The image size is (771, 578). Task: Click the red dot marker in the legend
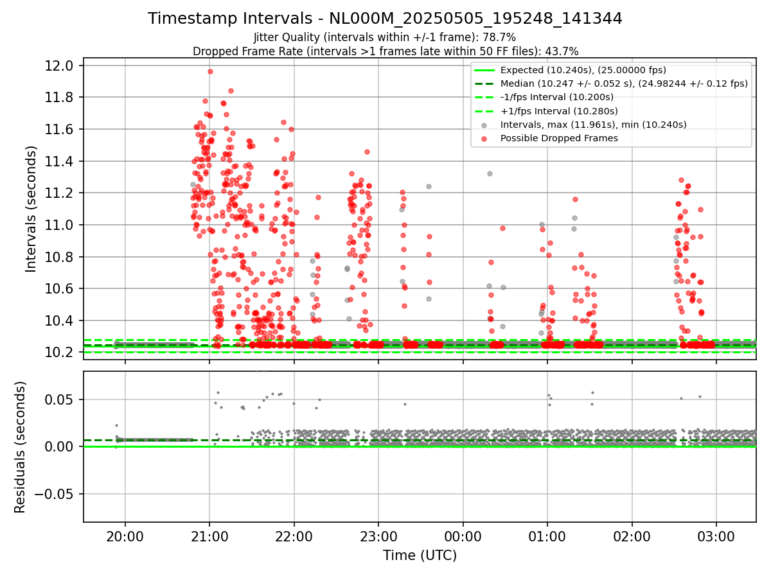click(x=483, y=138)
